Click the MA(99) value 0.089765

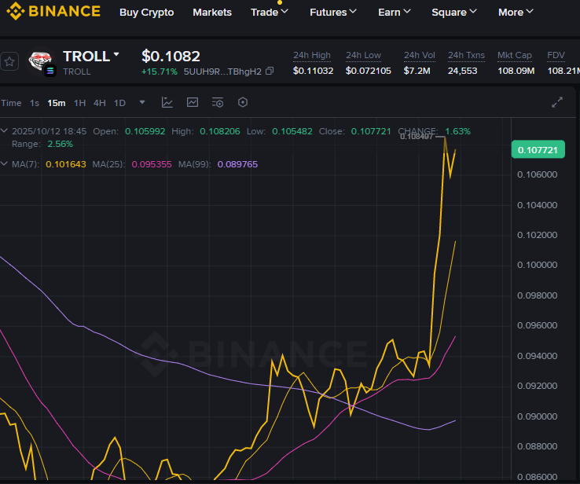point(237,163)
